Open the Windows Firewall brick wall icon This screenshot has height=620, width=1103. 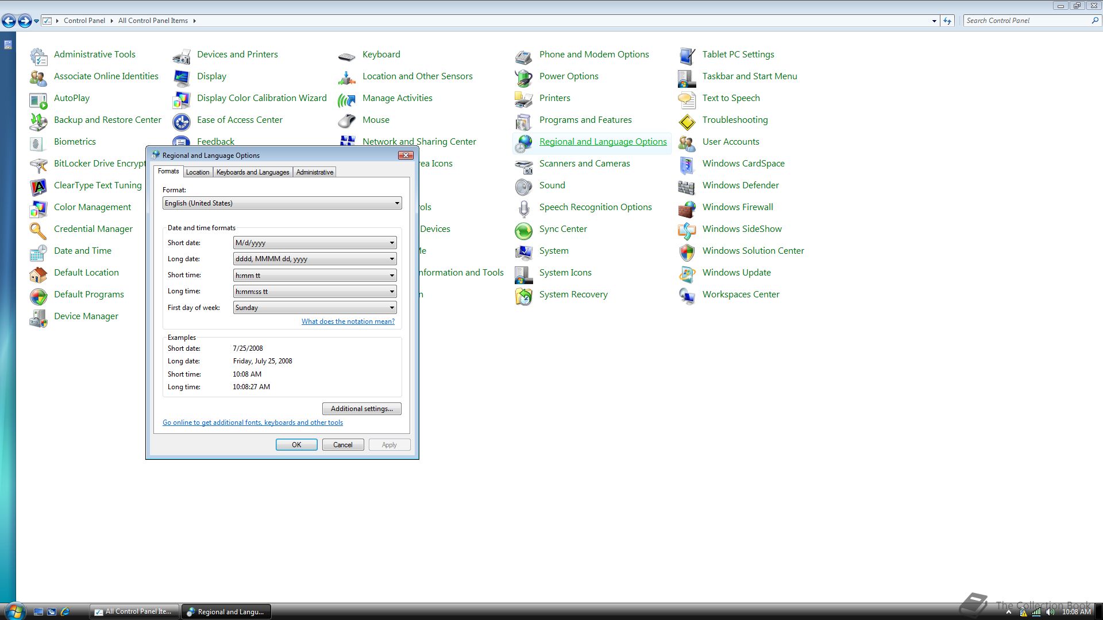(x=687, y=208)
